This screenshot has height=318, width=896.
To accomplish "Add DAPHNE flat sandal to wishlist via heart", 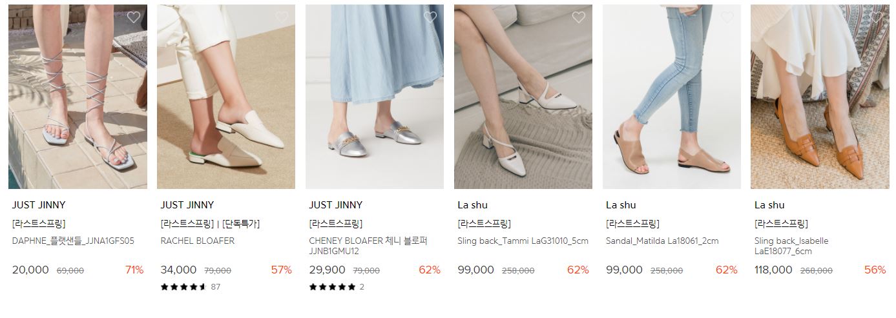I will point(133,17).
